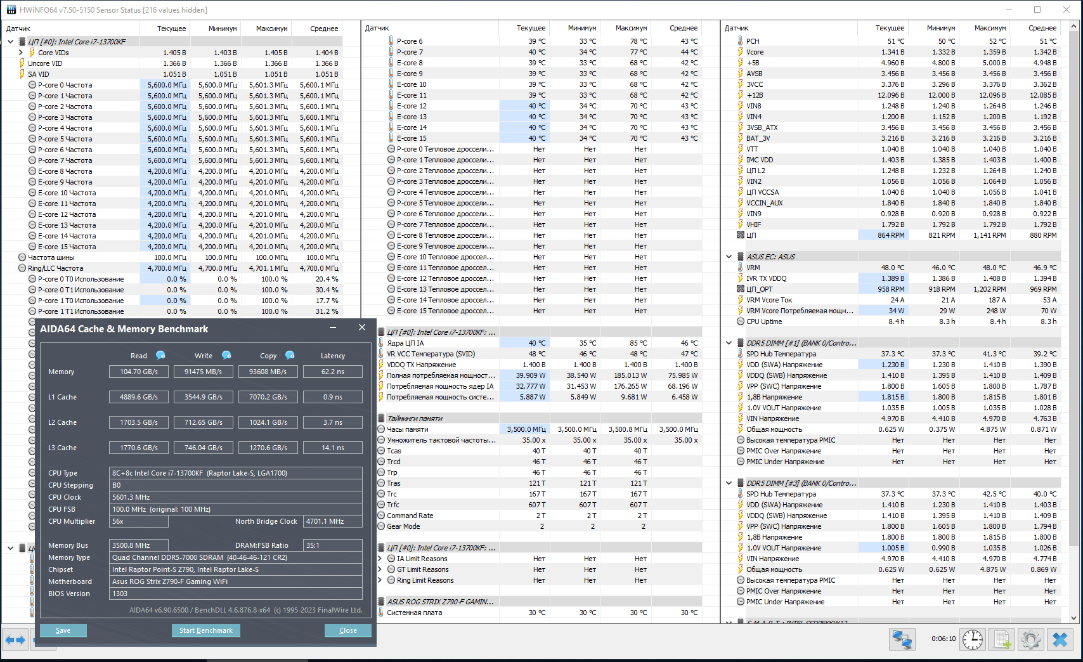Viewport: 1083px width, 662px height.
Task: Click the fan icon on the ЦП_OPT row
Action: point(740,289)
